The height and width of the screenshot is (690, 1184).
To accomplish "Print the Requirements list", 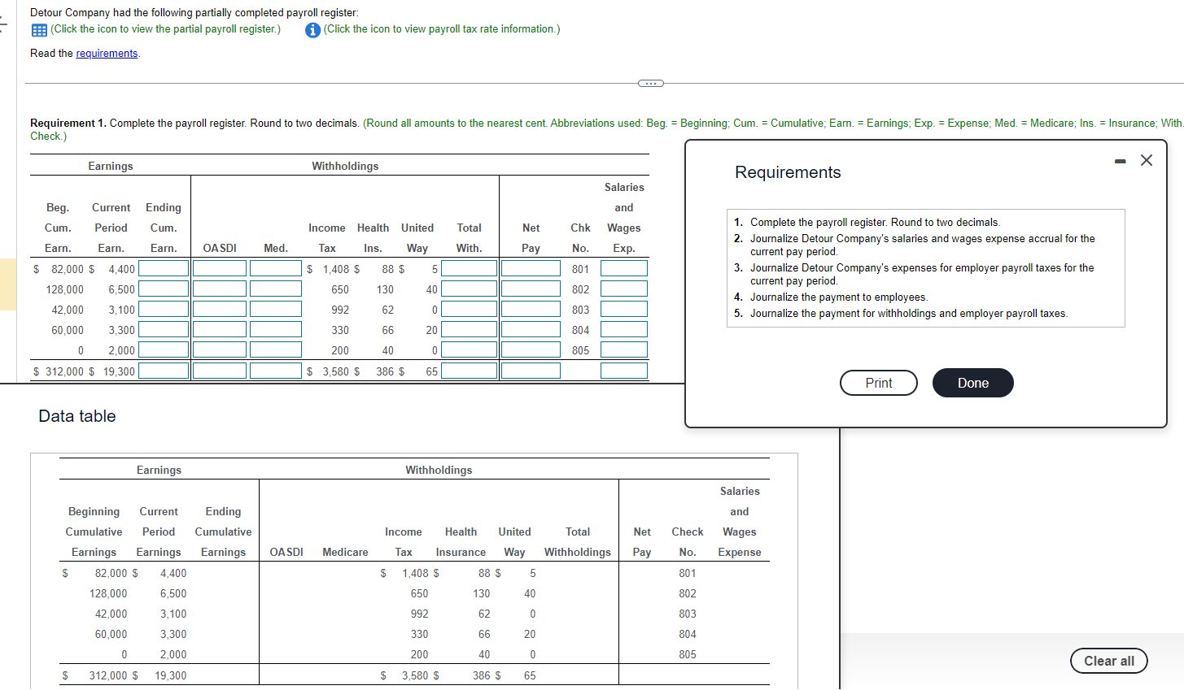I will 879,383.
